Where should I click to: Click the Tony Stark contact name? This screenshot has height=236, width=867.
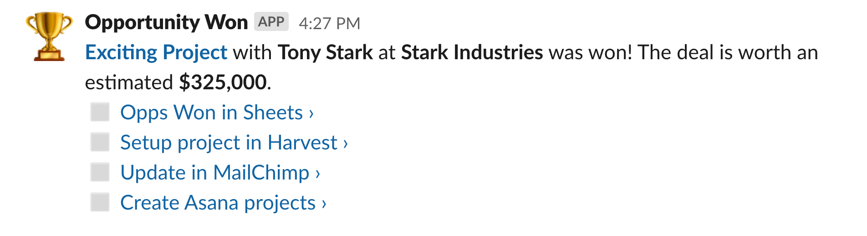[325, 52]
